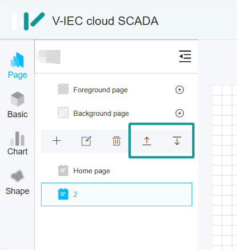
Task: Open the Shape library tab
Action: pos(17,182)
